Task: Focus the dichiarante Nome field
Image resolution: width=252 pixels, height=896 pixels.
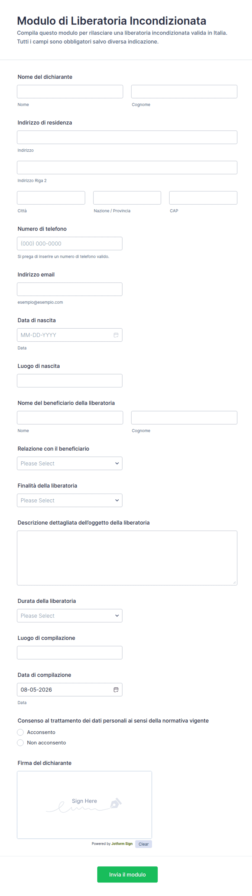Action: (x=70, y=91)
